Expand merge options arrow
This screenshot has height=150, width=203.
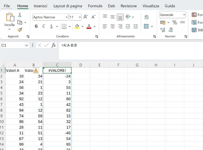[x=152, y=26]
